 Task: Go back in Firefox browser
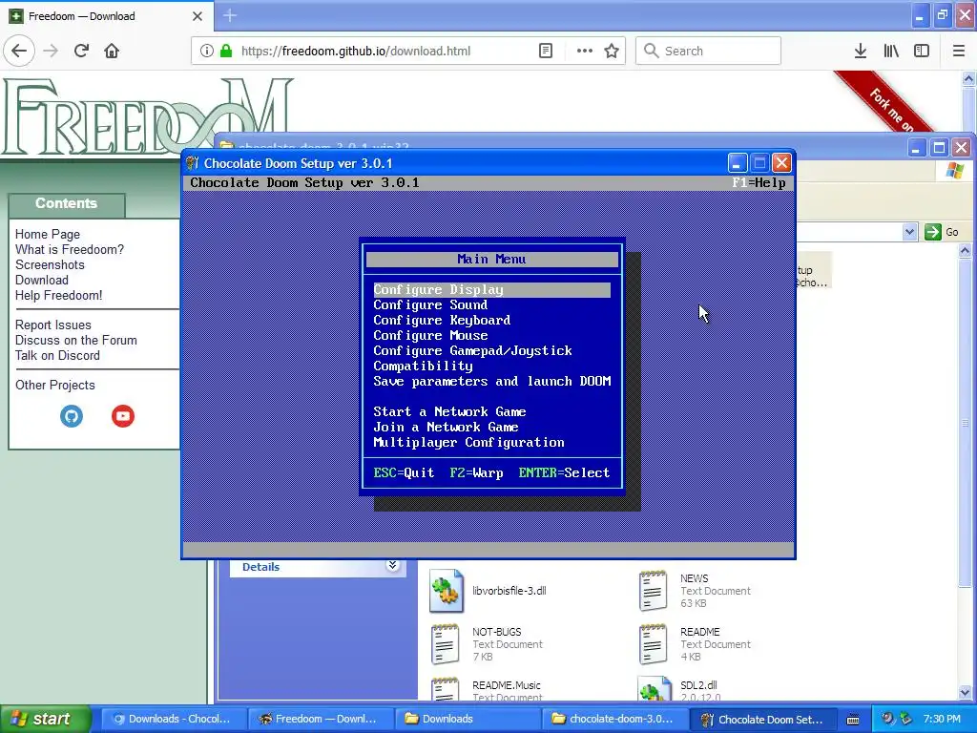tap(19, 52)
